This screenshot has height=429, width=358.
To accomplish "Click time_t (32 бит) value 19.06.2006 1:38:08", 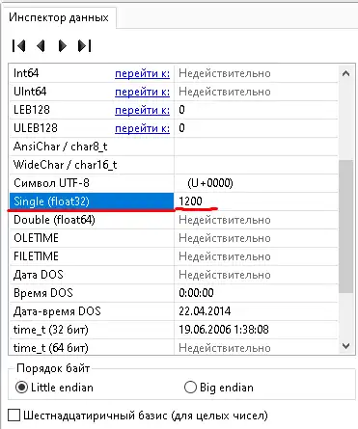I will (x=224, y=330).
